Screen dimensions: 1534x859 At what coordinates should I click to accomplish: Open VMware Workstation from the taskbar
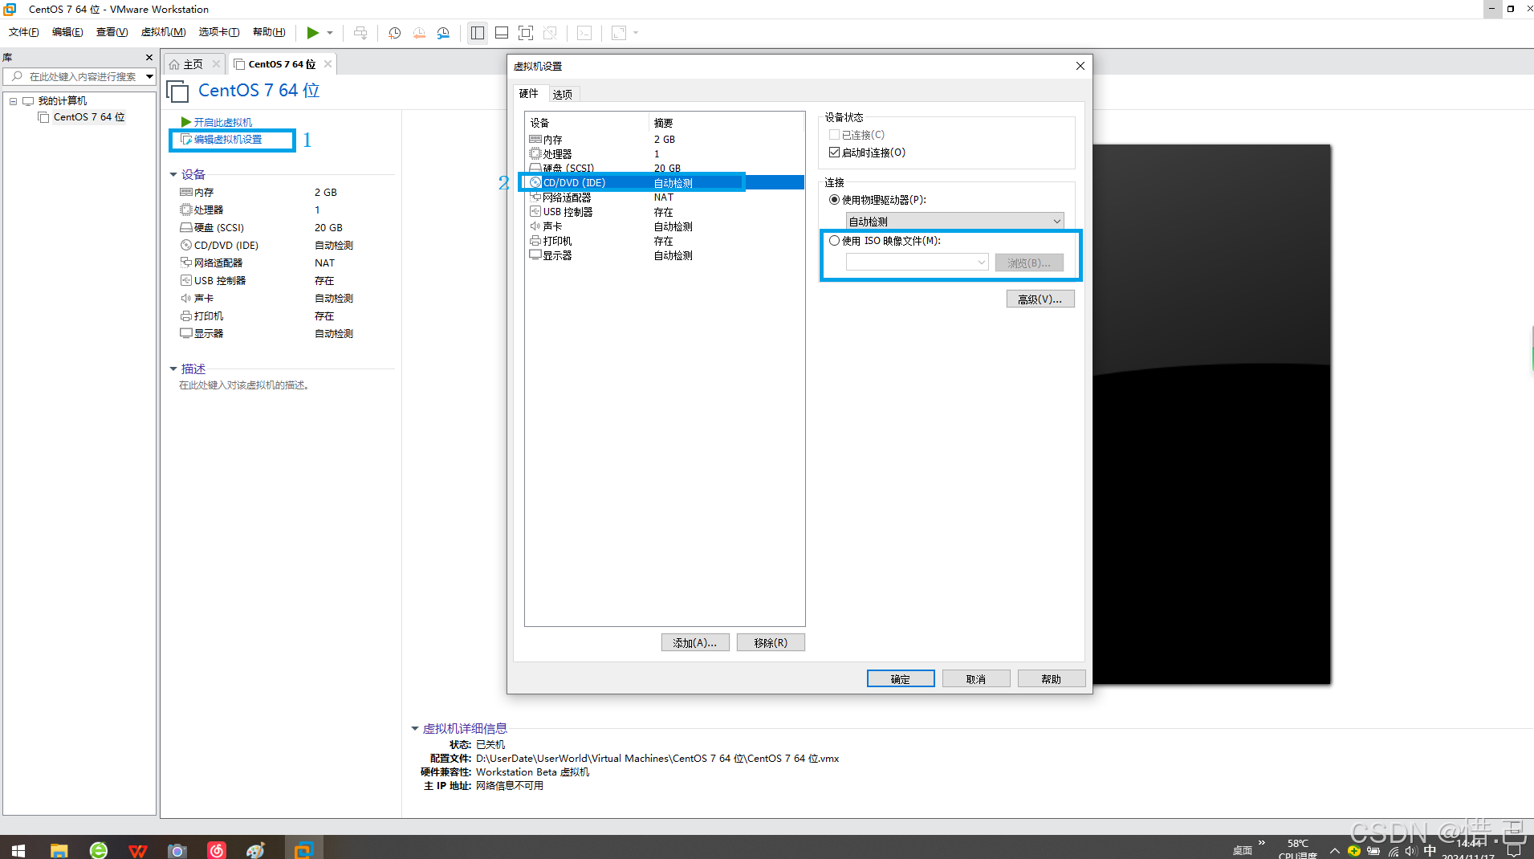(303, 849)
